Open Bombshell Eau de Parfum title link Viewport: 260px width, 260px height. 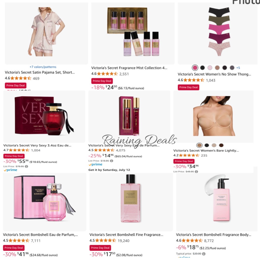[40, 235]
